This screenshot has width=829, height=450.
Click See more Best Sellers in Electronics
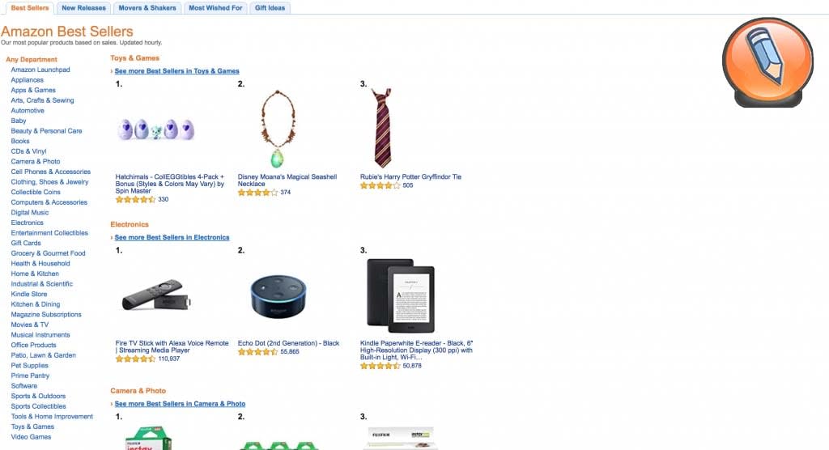tap(172, 237)
